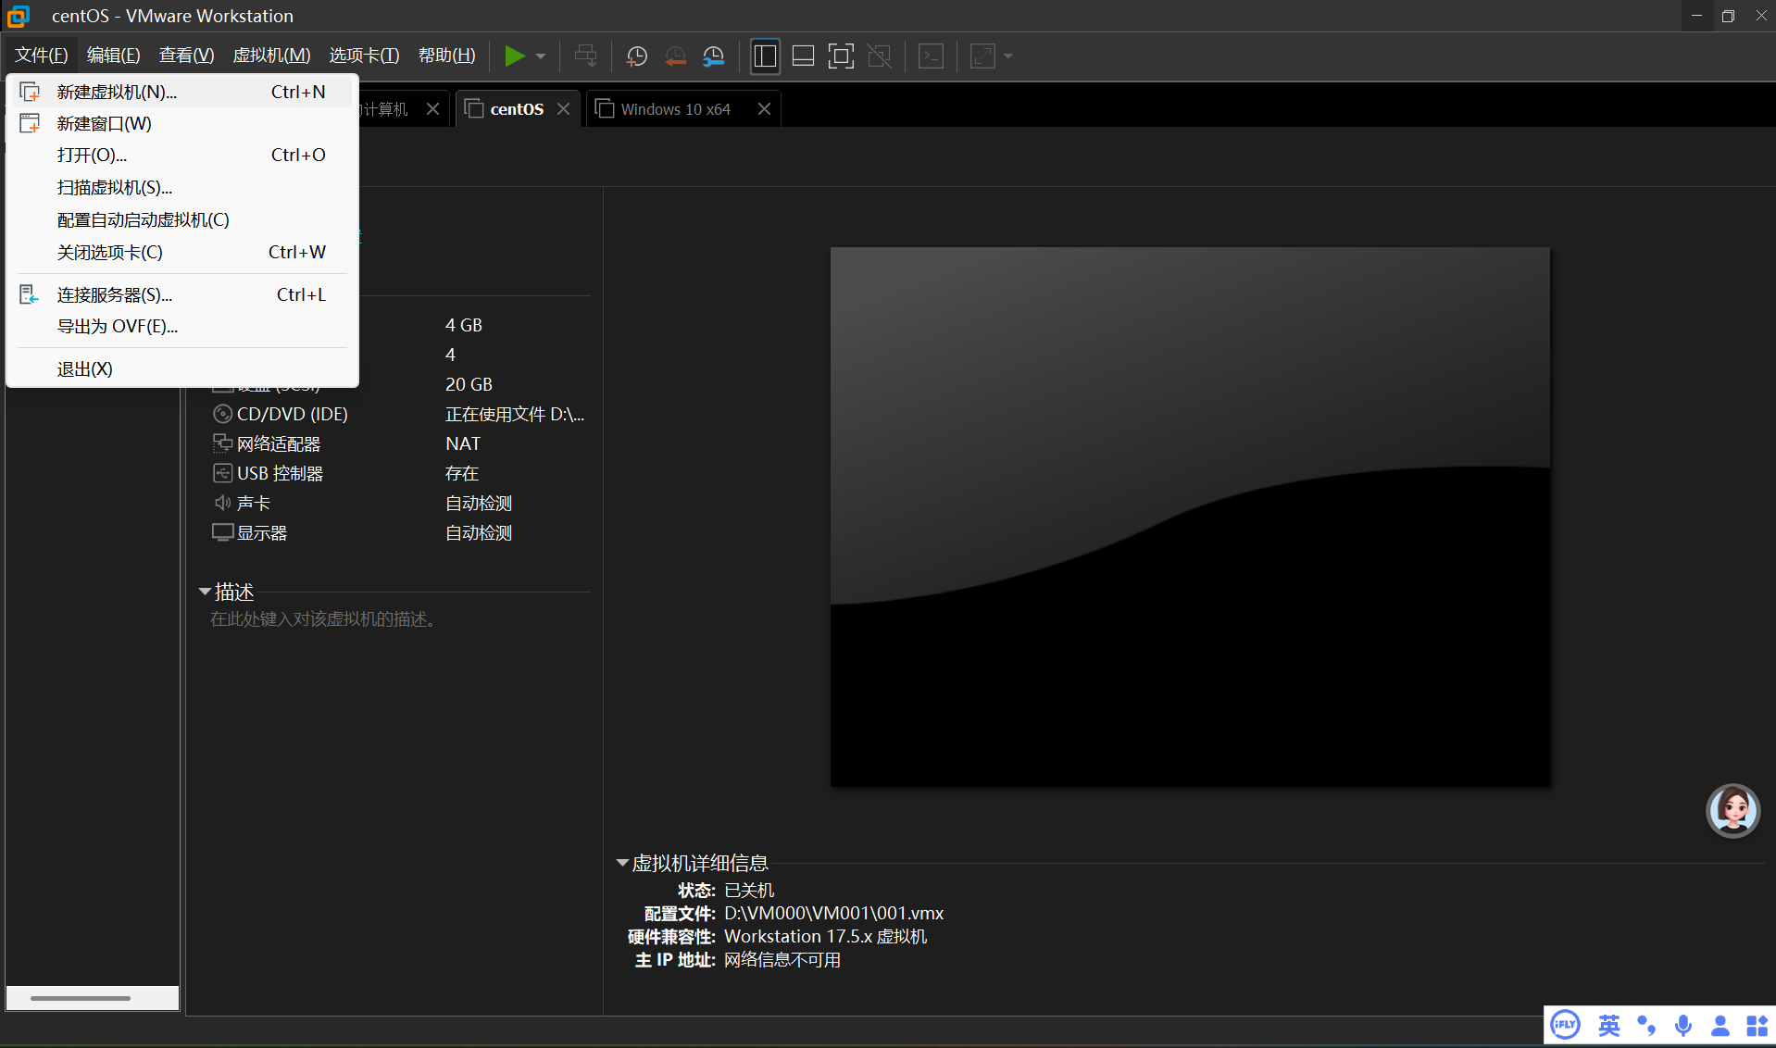
Task: Click the 20 GB hard disk value
Action: pos(469,384)
